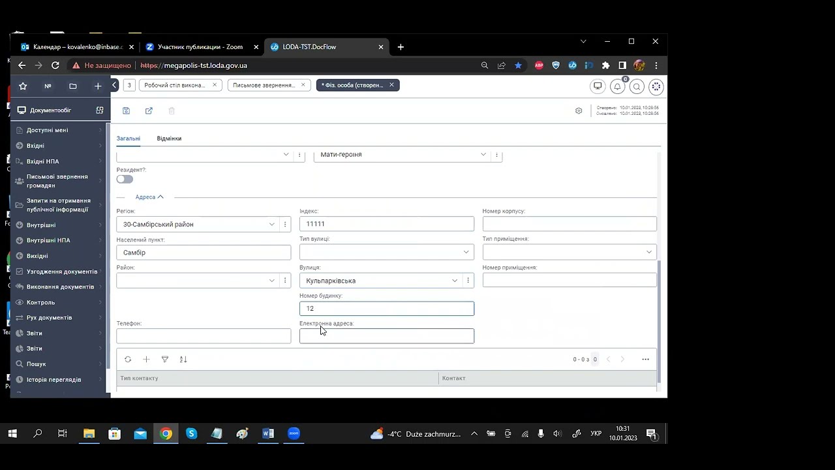The image size is (835, 470).
Task: Toggle the Резидент? switch
Action: point(125,179)
